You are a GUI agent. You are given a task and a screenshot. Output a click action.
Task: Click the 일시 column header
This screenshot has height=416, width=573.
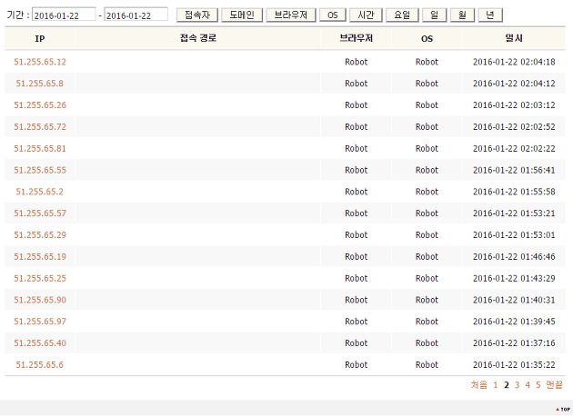[514, 38]
